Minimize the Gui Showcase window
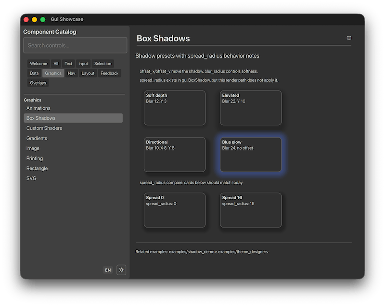385x306 pixels. [x=34, y=19]
